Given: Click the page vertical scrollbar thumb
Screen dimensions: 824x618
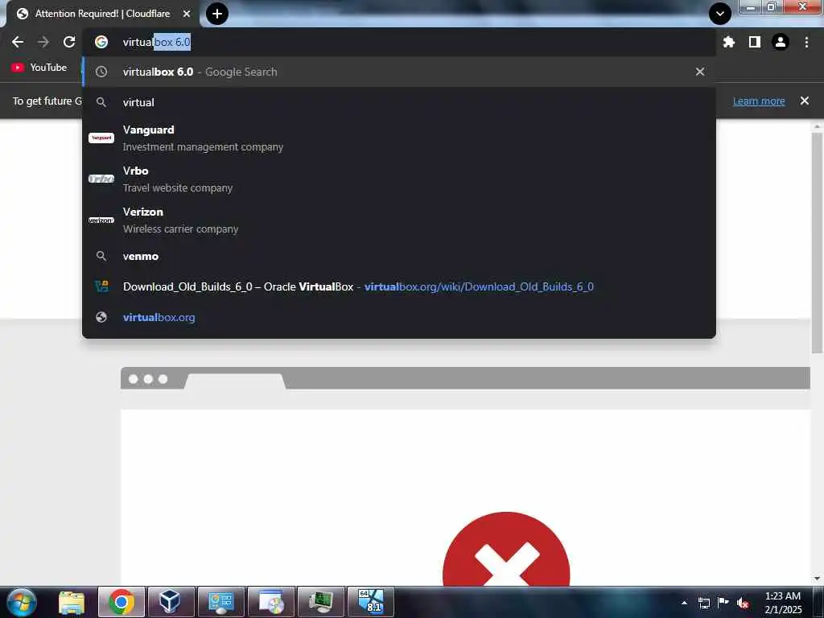Looking at the screenshot, I should (x=817, y=241).
